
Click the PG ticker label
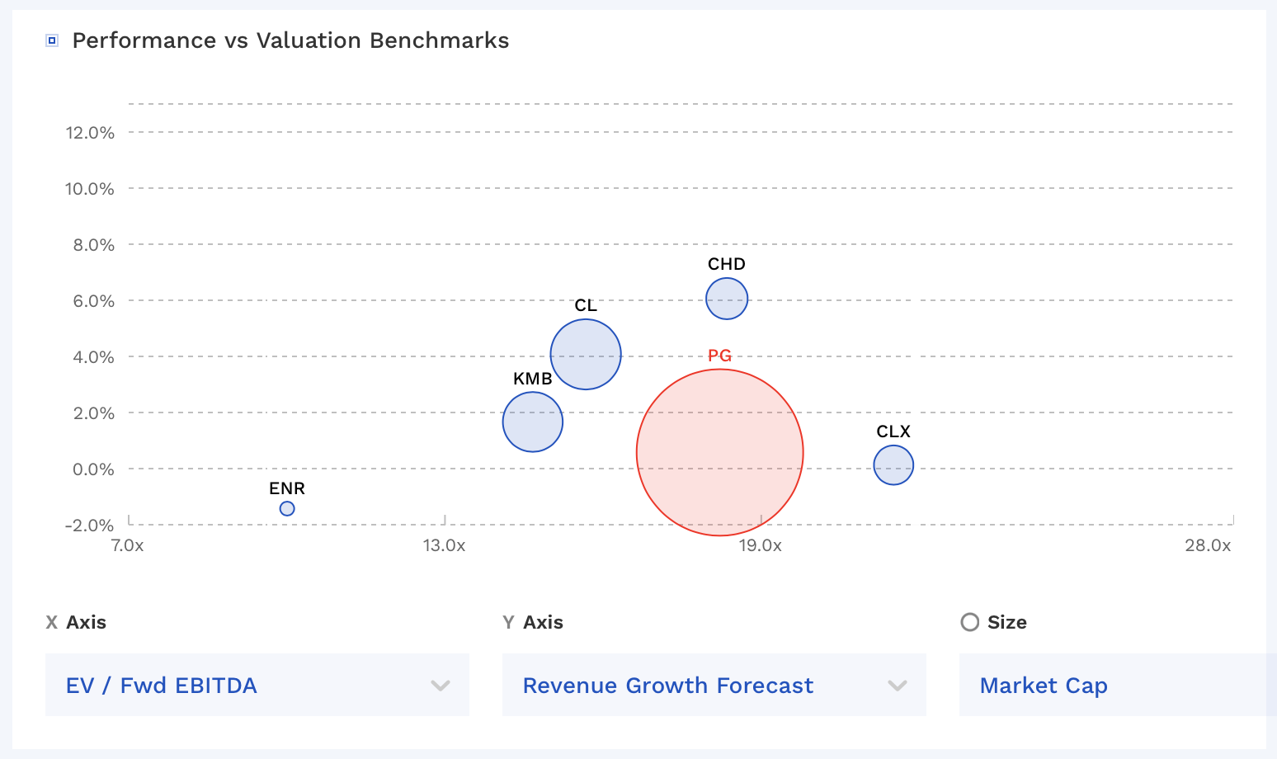(x=719, y=356)
